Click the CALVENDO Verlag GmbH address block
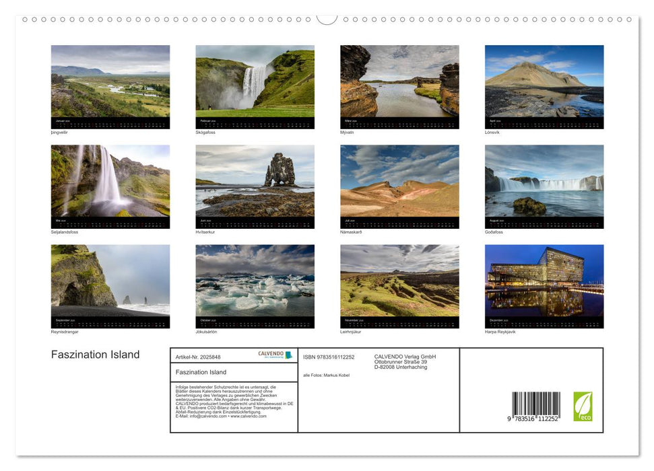654x471 pixels. pyautogui.click(x=404, y=362)
